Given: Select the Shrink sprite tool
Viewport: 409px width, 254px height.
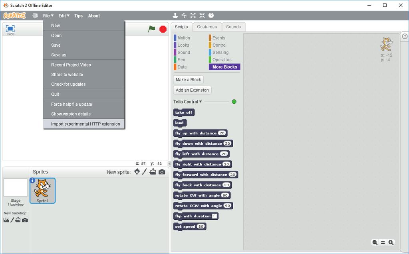Looking at the screenshot, I should tap(202, 16).
